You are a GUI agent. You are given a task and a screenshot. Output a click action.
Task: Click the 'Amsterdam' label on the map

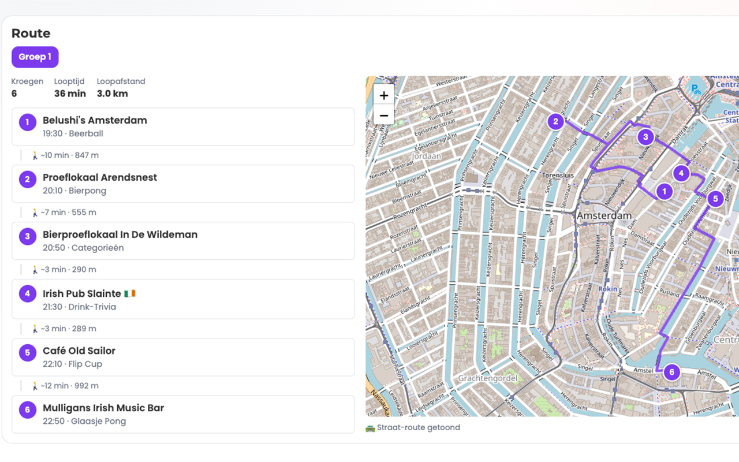click(604, 215)
